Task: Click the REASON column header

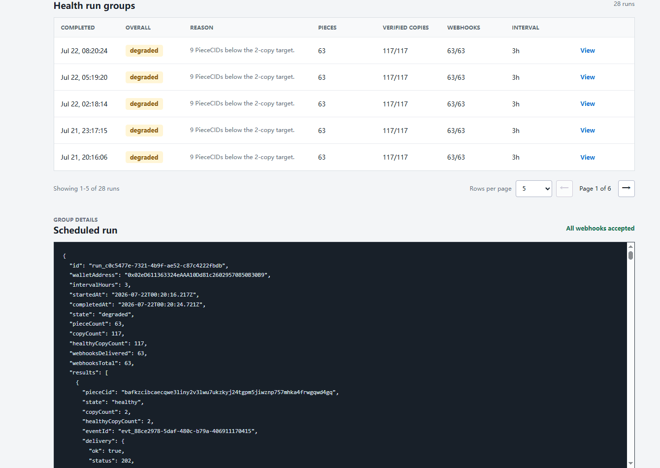Action: (x=201, y=28)
